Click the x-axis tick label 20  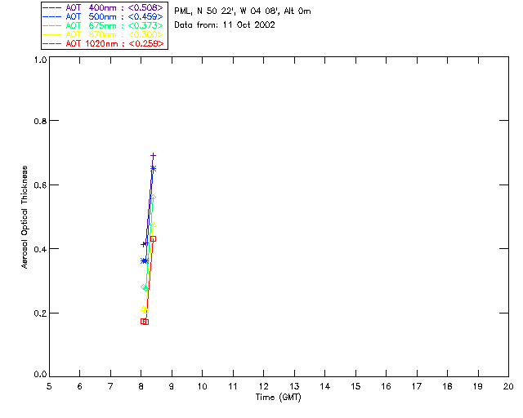tap(508, 387)
